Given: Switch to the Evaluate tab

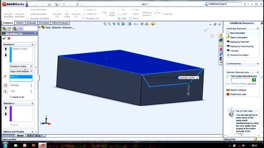Looking at the screenshot, I should tap(31, 23).
